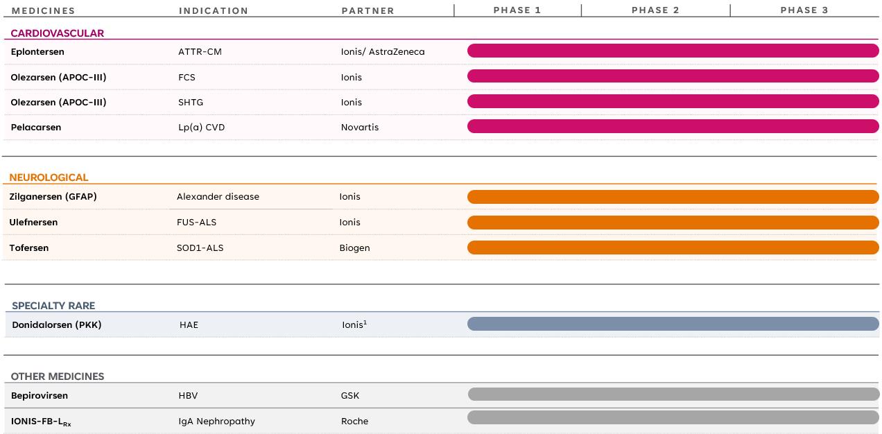The image size is (882, 434).
Task: Select the OTHER MEDICINES section heading
Action: (x=58, y=376)
